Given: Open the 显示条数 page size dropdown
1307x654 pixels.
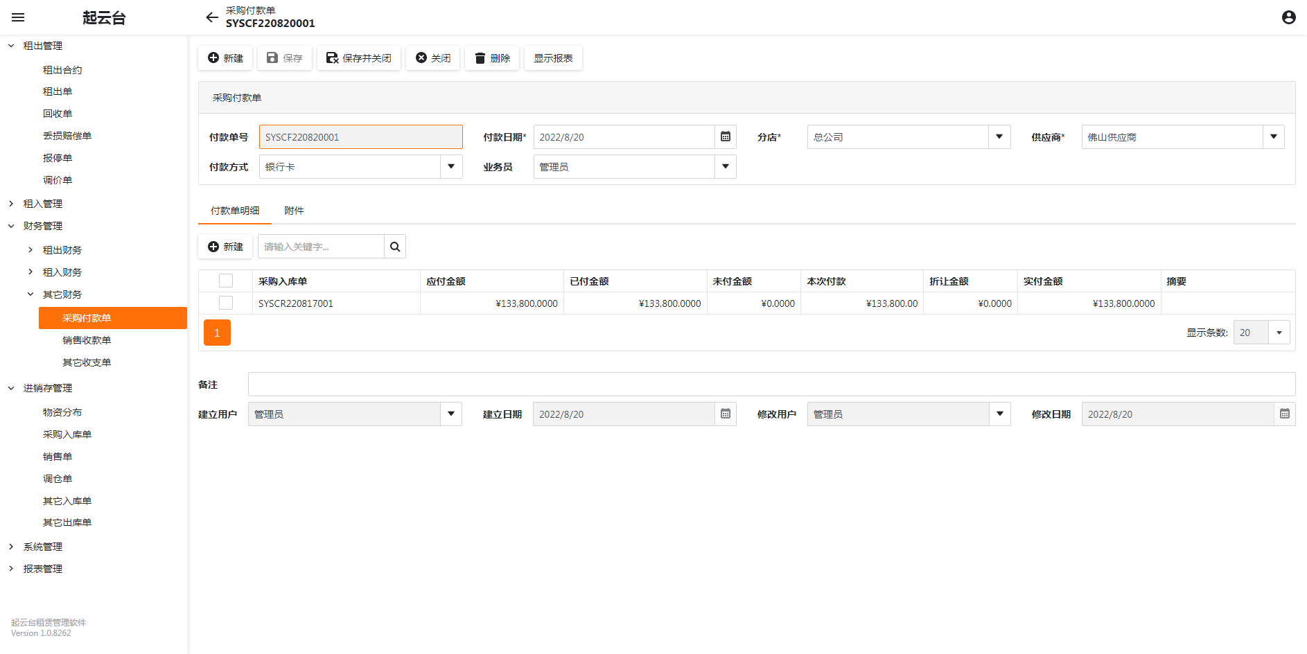Looking at the screenshot, I should tap(1279, 333).
